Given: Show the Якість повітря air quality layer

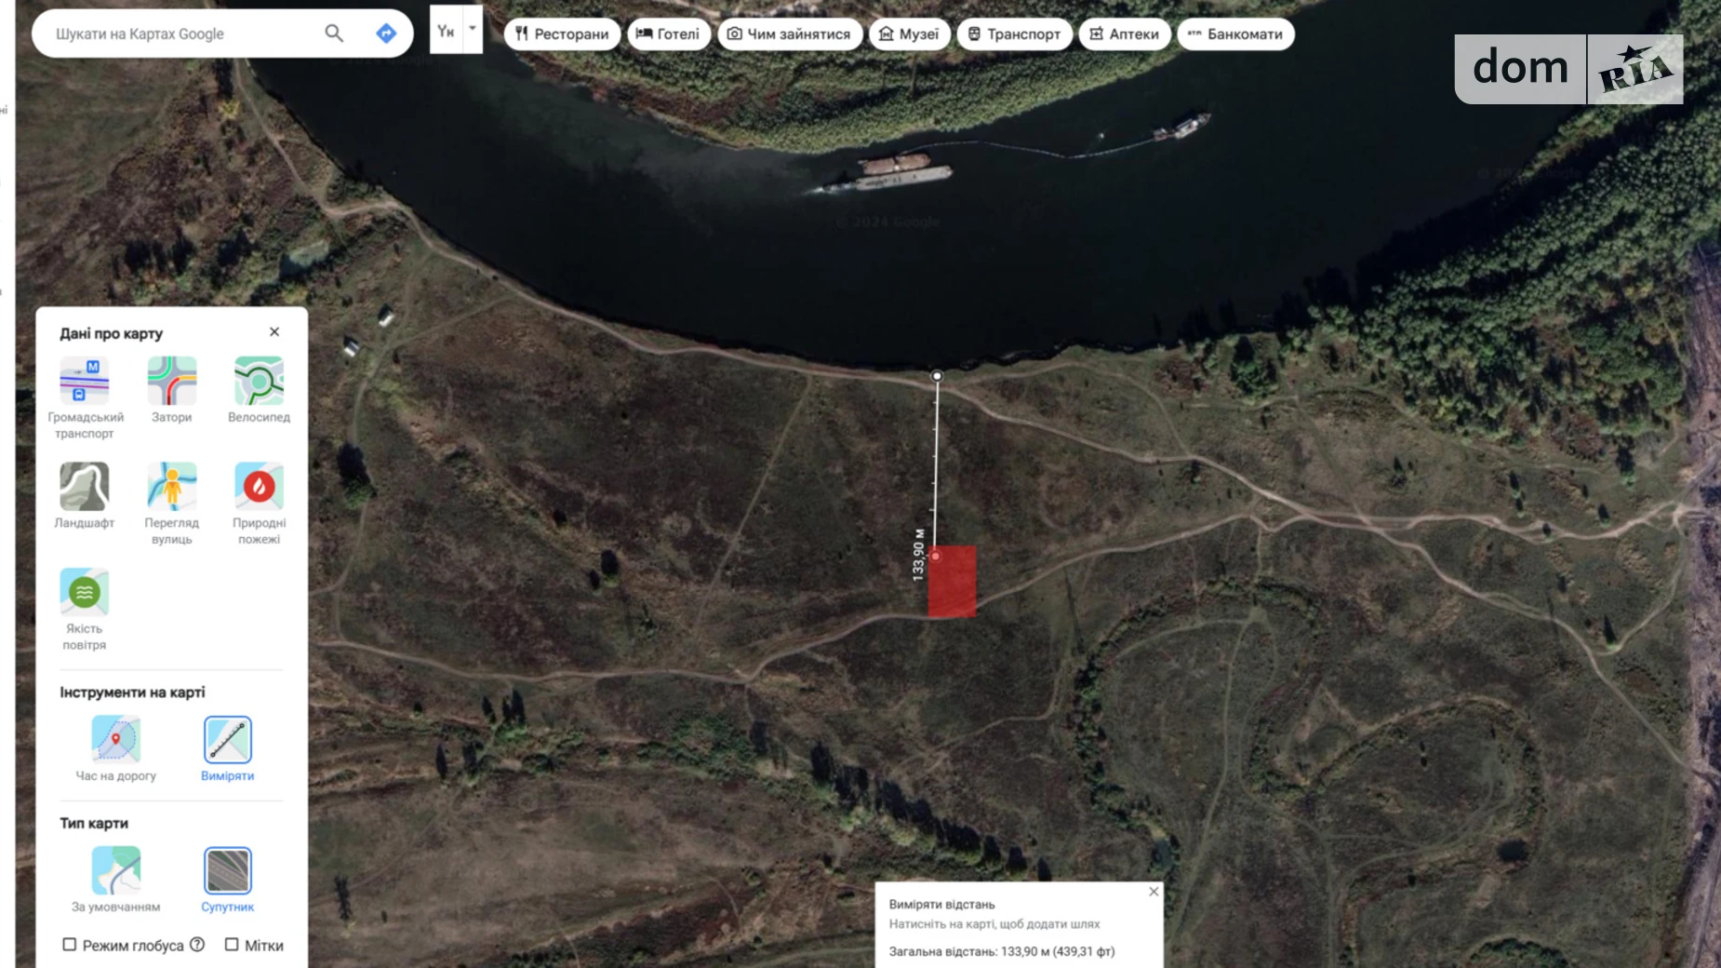Looking at the screenshot, I should [85, 592].
